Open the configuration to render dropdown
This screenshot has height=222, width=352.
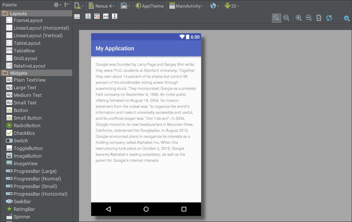click(x=78, y=6)
